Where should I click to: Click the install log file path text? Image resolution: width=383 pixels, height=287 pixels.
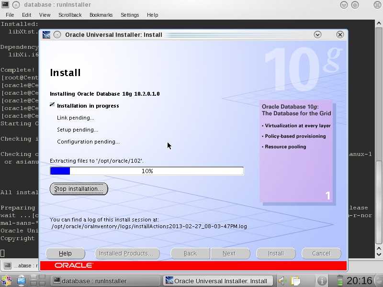(x=149, y=226)
